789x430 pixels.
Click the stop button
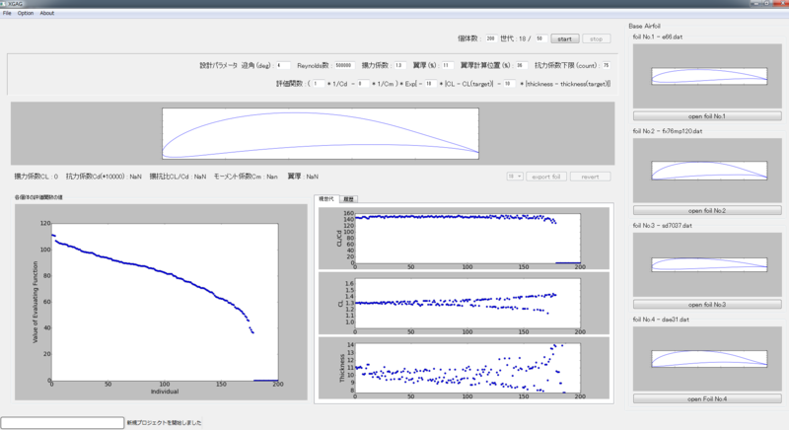coord(597,38)
